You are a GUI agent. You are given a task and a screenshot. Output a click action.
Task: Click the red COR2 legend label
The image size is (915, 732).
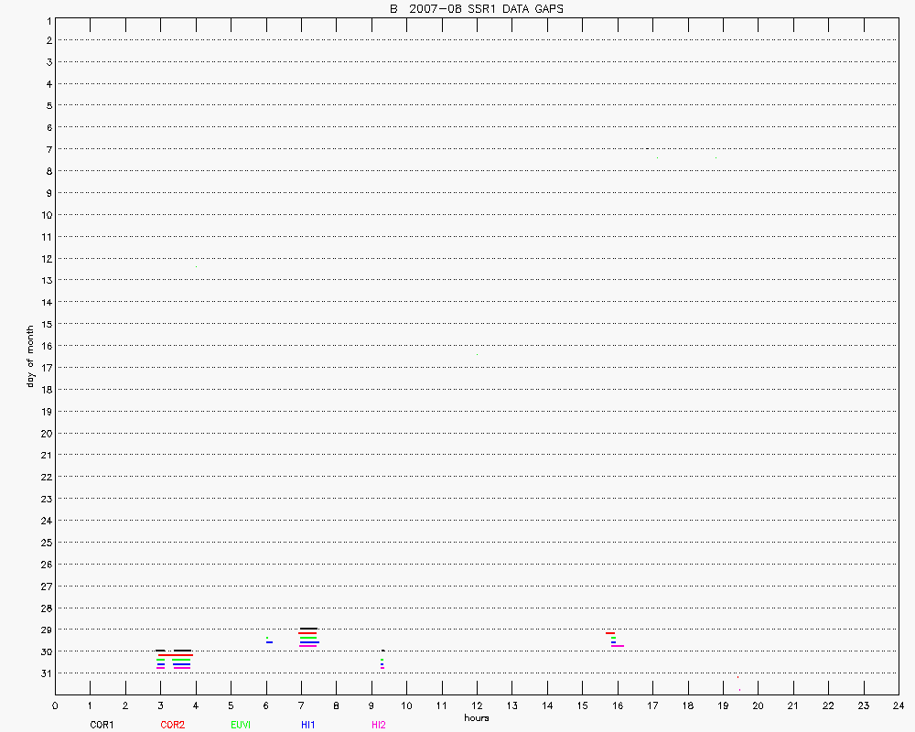tap(172, 725)
